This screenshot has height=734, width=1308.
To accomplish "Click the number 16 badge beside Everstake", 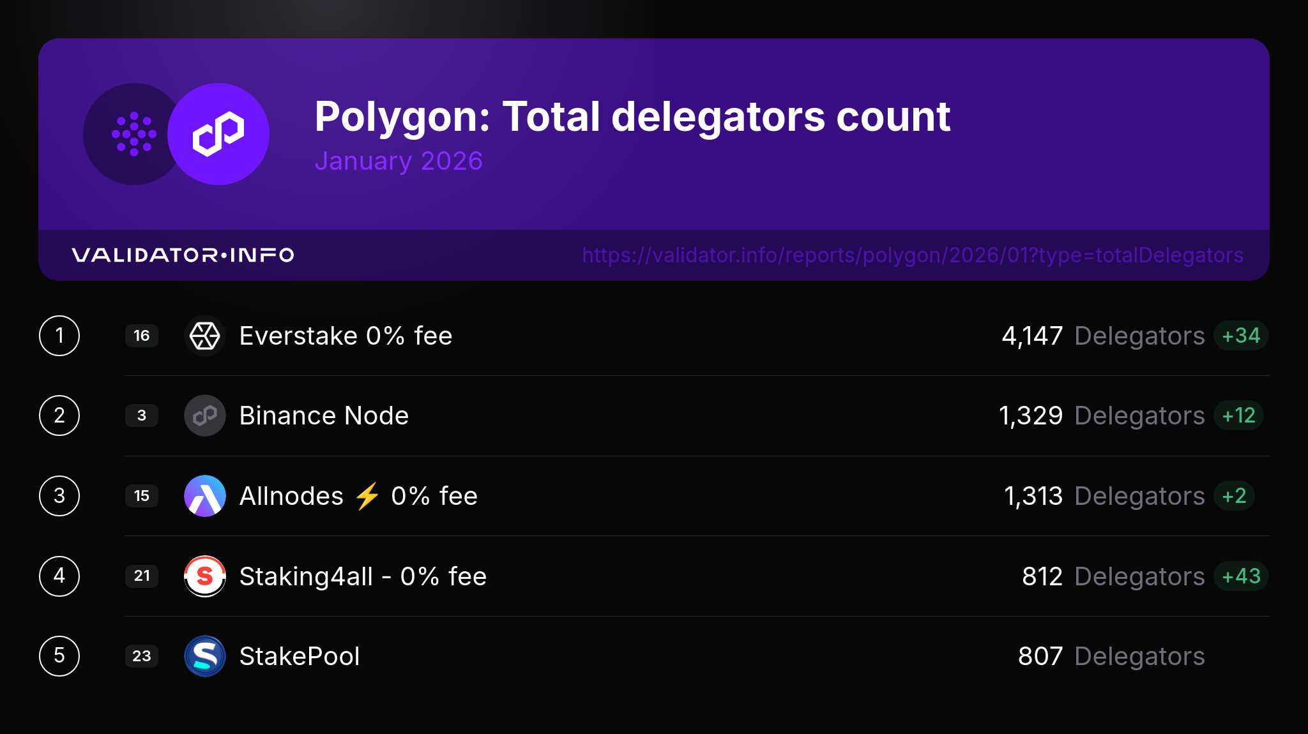I will tap(142, 336).
